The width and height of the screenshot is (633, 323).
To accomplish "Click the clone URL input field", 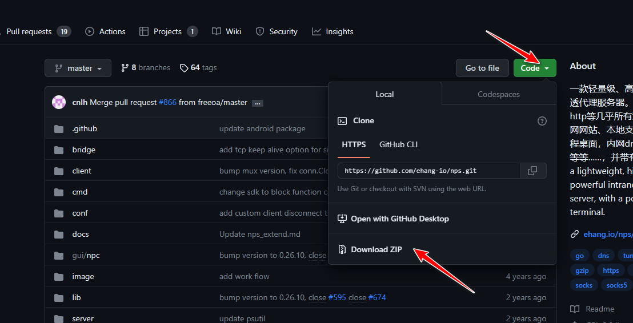I will pyautogui.click(x=429, y=171).
